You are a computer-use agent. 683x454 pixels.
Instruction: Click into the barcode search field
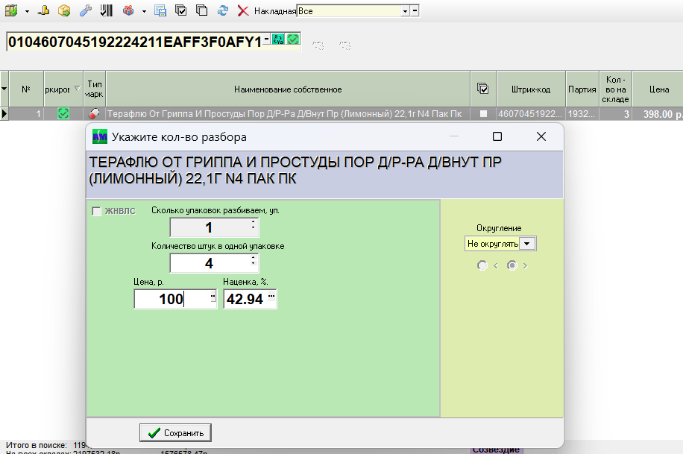pos(135,42)
